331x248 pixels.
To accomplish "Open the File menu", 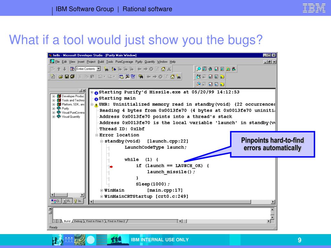I will (58, 62).
